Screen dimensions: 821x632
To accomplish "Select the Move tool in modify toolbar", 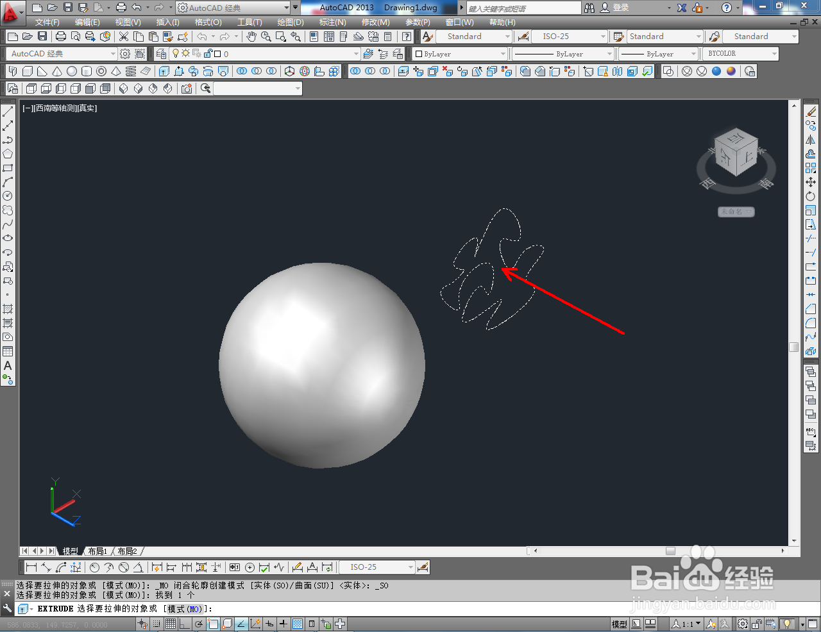I will [x=811, y=182].
